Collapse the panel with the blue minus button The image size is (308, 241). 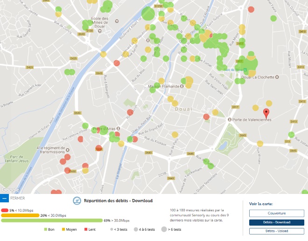point(4,198)
